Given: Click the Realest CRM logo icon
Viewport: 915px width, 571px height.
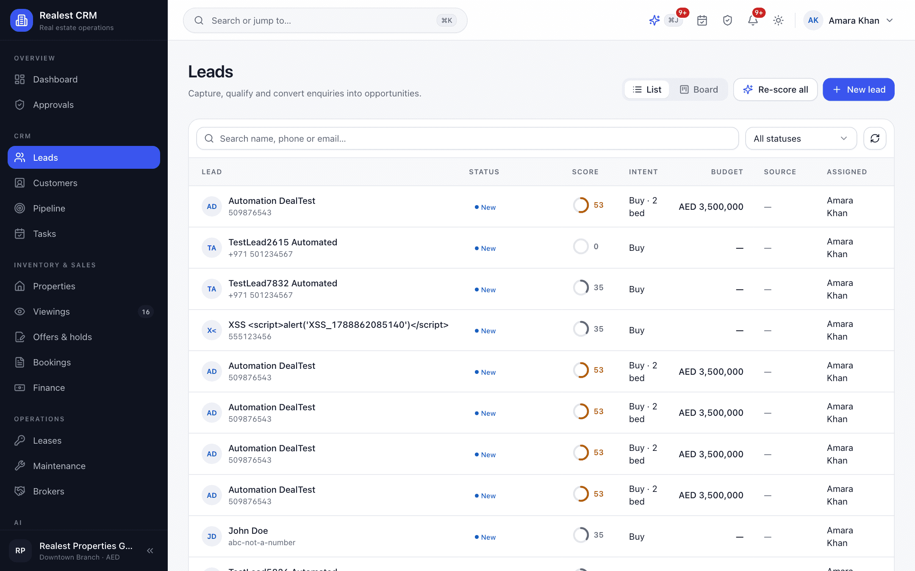Looking at the screenshot, I should 22,20.
